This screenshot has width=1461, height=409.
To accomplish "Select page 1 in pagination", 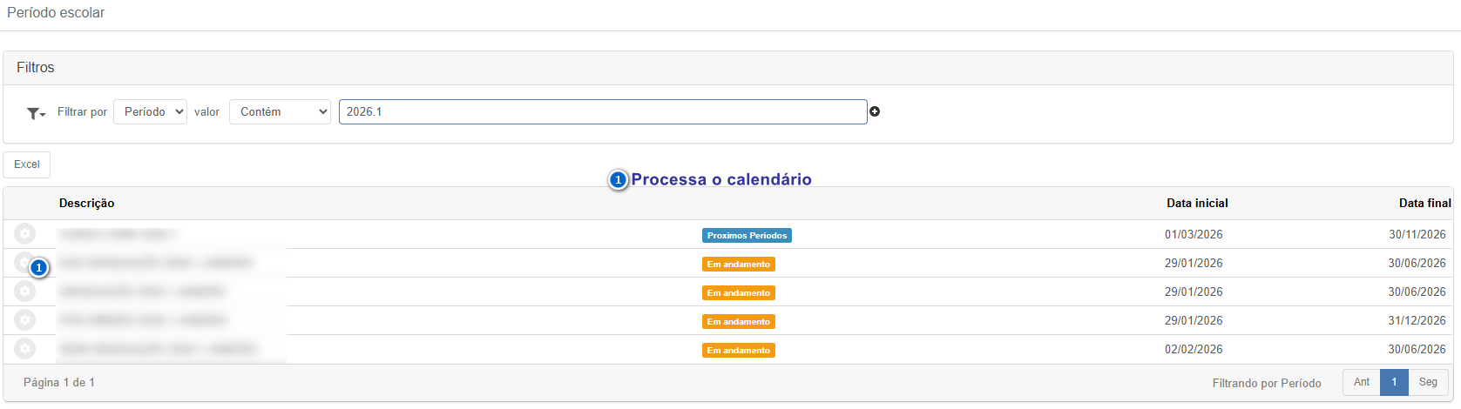I will coord(1394,382).
